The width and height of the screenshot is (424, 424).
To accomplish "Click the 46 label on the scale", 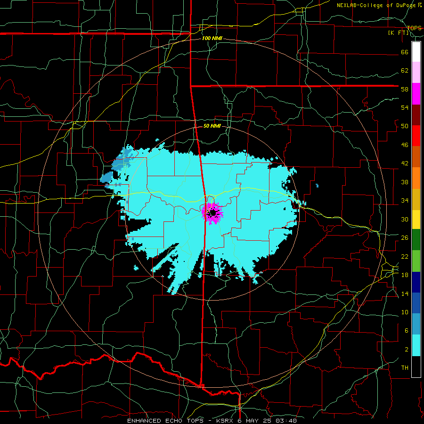I will 405,145.
